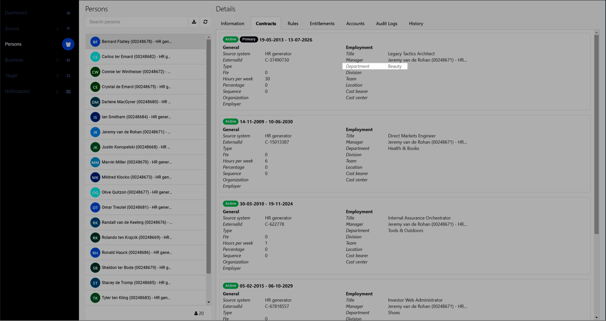Viewport: 606px width, 321px height.
Task: Click the refresh persons list icon
Action: coord(205,22)
